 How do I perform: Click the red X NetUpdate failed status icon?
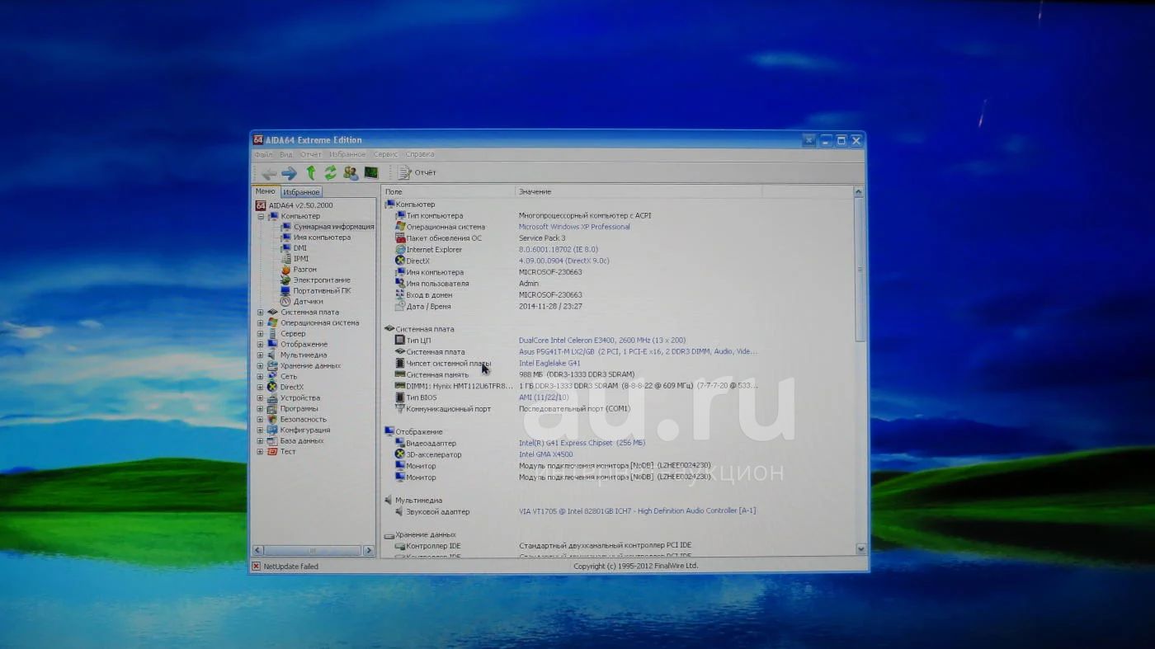pos(257,567)
